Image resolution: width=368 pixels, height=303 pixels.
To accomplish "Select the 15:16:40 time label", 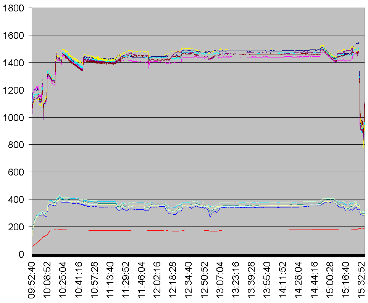I will pos(345,280).
